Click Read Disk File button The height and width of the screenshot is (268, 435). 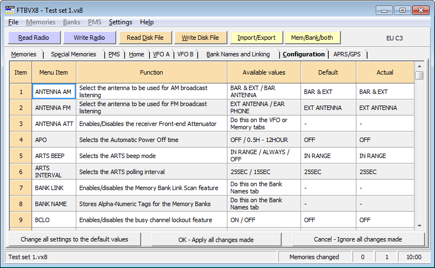145,38
